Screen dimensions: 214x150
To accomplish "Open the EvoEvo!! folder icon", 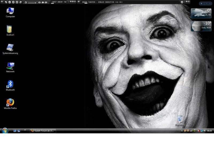I will pyautogui.click(x=10, y=30).
